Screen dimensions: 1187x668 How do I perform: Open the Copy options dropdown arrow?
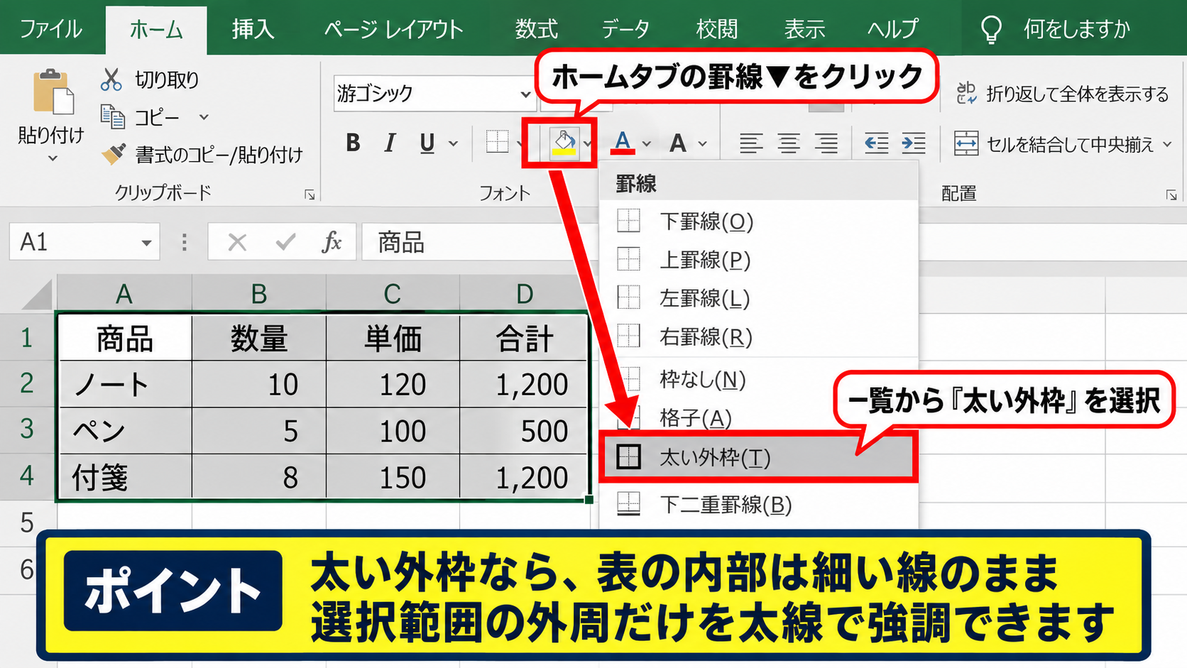pos(204,117)
